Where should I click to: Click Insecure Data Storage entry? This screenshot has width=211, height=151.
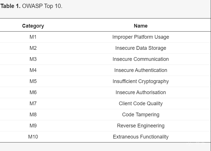click(x=141, y=48)
